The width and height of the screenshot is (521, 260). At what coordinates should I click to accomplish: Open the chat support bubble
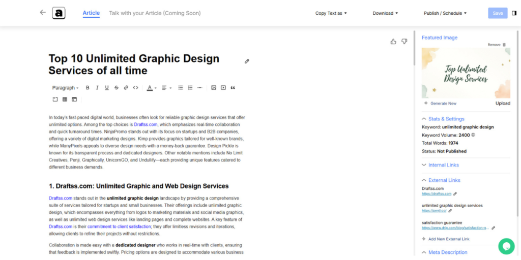506,246
